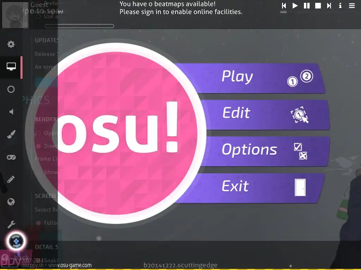Open the Edit menu button
This screenshot has height=270, width=361.
point(265,115)
